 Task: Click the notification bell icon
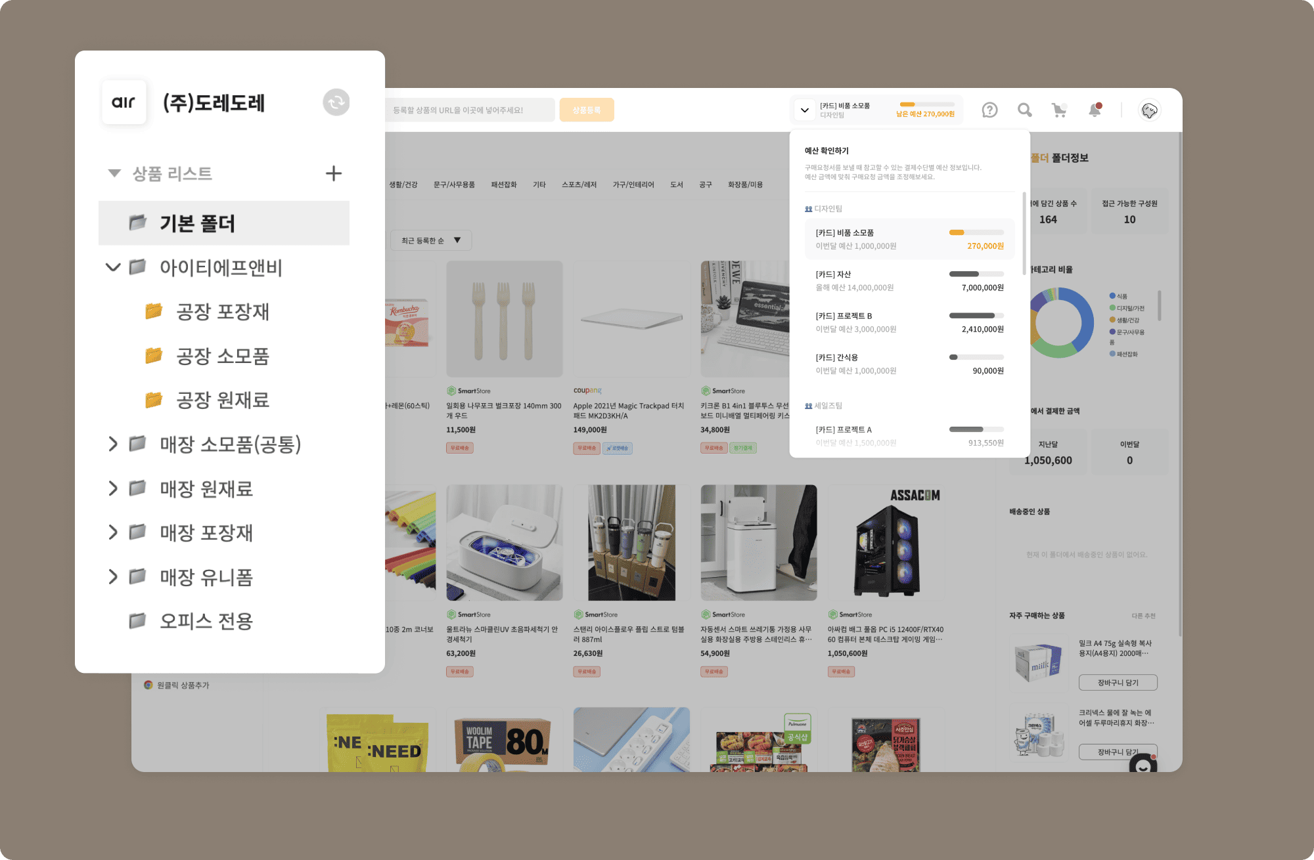[1093, 110]
